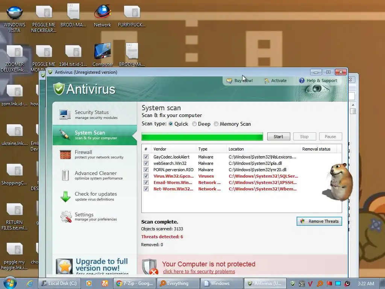
Task: Click the Location column header
Action: click(x=263, y=149)
